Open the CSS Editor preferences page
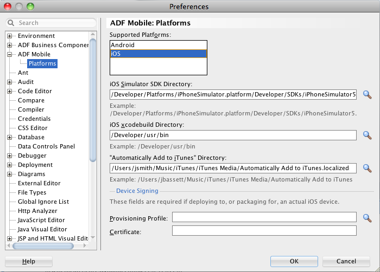 (33, 128)
